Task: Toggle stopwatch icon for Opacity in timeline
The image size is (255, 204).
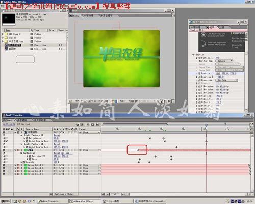Action: click(24, 162)
